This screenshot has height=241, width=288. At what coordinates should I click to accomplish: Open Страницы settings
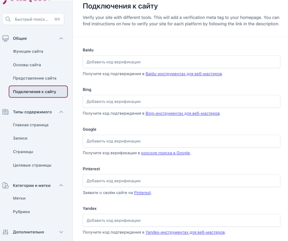(x=23, y=152)
